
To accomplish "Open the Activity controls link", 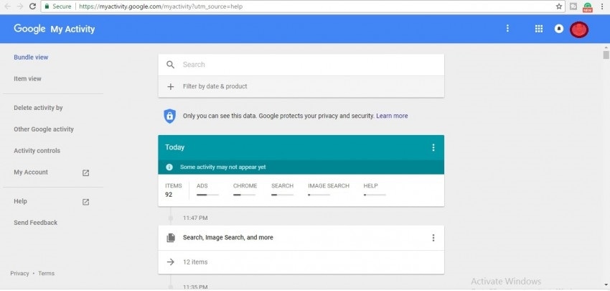I will (37, 151).
